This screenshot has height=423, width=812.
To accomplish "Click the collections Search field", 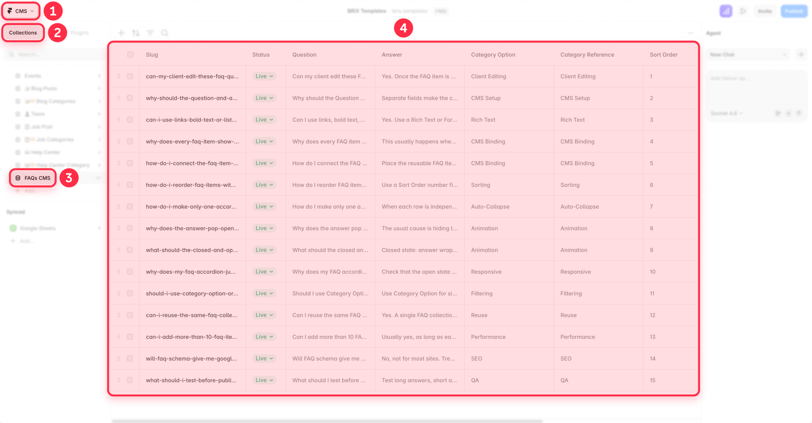I will coord(55,55).
